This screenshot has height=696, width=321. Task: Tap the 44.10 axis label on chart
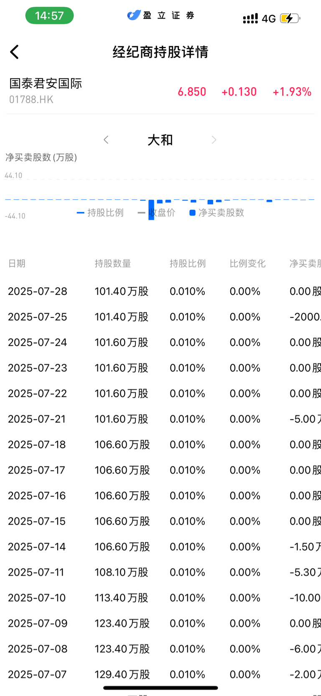[x=13, y=175]
